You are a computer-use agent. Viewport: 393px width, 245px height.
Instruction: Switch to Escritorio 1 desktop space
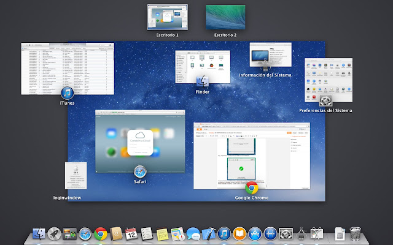168,17
